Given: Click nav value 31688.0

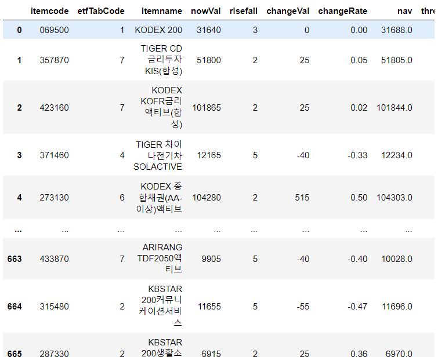Looking at the screenshot, I should tap(397, 30).
